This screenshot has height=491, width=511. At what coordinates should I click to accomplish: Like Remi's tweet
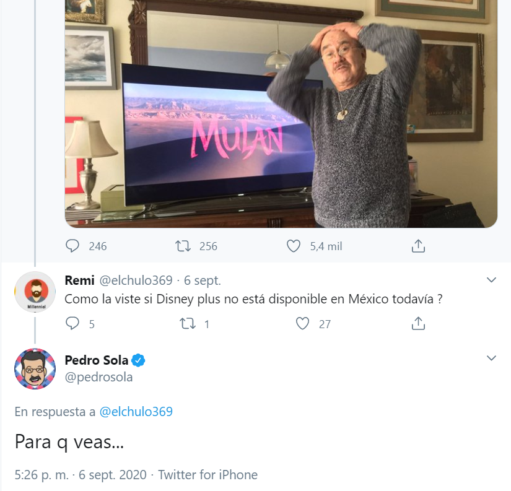[302, 323]
